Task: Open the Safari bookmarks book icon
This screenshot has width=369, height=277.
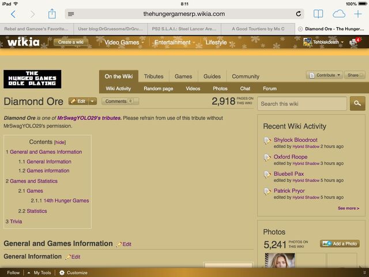Action: pyautogui.click(x=318, y=14)
